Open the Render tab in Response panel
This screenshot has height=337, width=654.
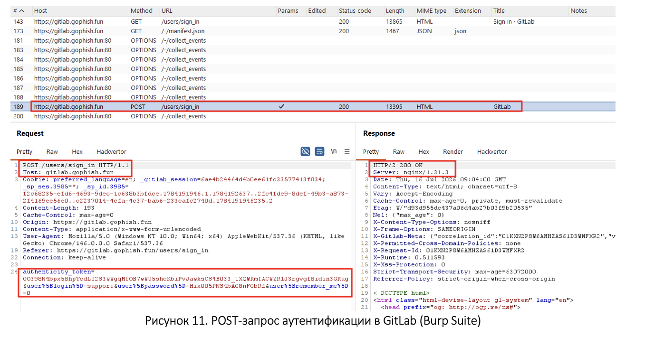click(x=453, y=152)
